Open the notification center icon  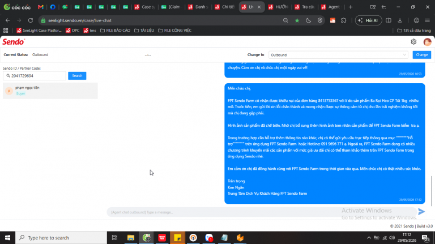pos(425,238)
